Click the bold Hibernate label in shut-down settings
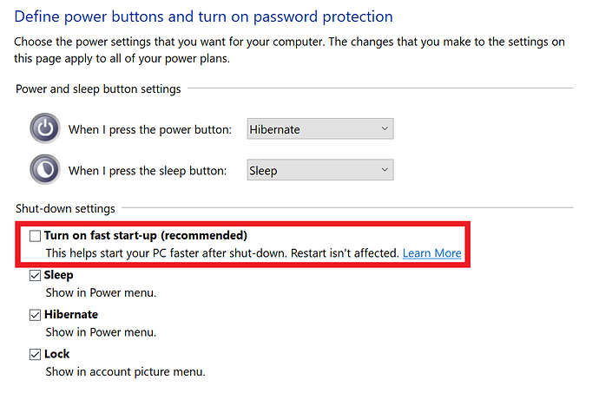Viewport: 599px width, 406px height. 71,314
